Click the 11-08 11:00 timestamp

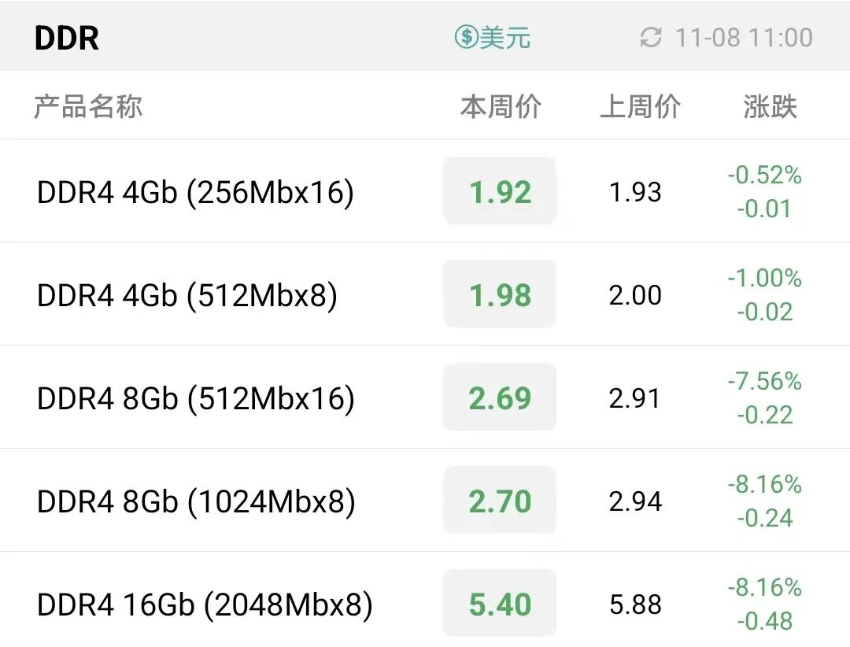tap(744, 38)
